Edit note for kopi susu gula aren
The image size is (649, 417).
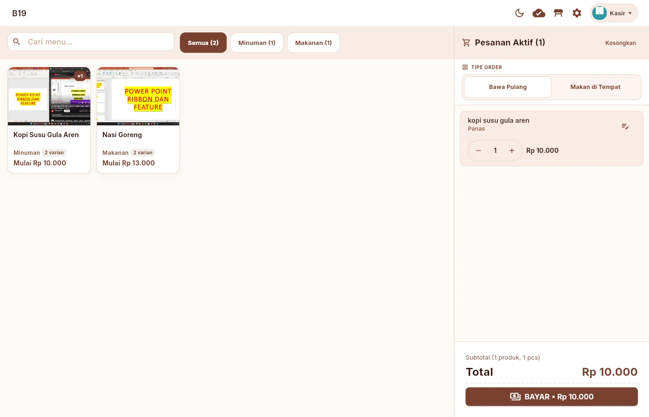625,126
